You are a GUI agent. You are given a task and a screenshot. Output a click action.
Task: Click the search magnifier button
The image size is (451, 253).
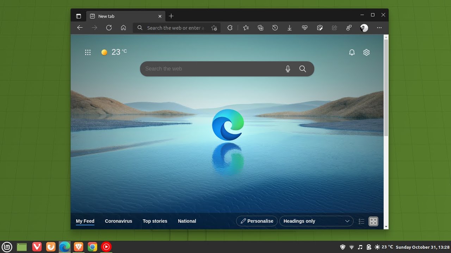click(x=303, y=69)
